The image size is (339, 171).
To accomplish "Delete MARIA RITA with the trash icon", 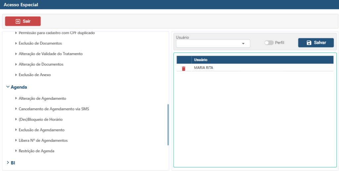I will click(184, 69).
